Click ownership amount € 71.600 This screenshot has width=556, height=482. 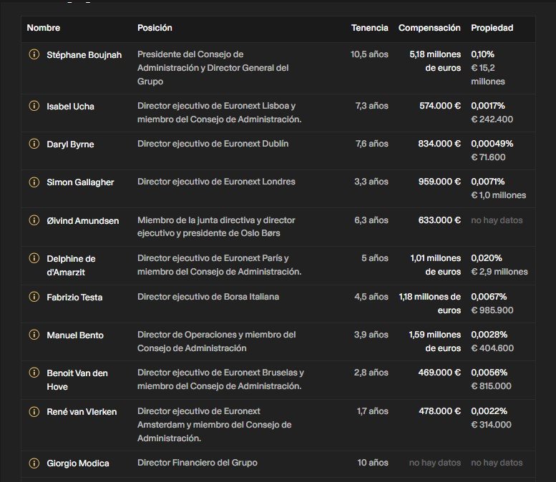pyautogui.click(x=488, y=157)
